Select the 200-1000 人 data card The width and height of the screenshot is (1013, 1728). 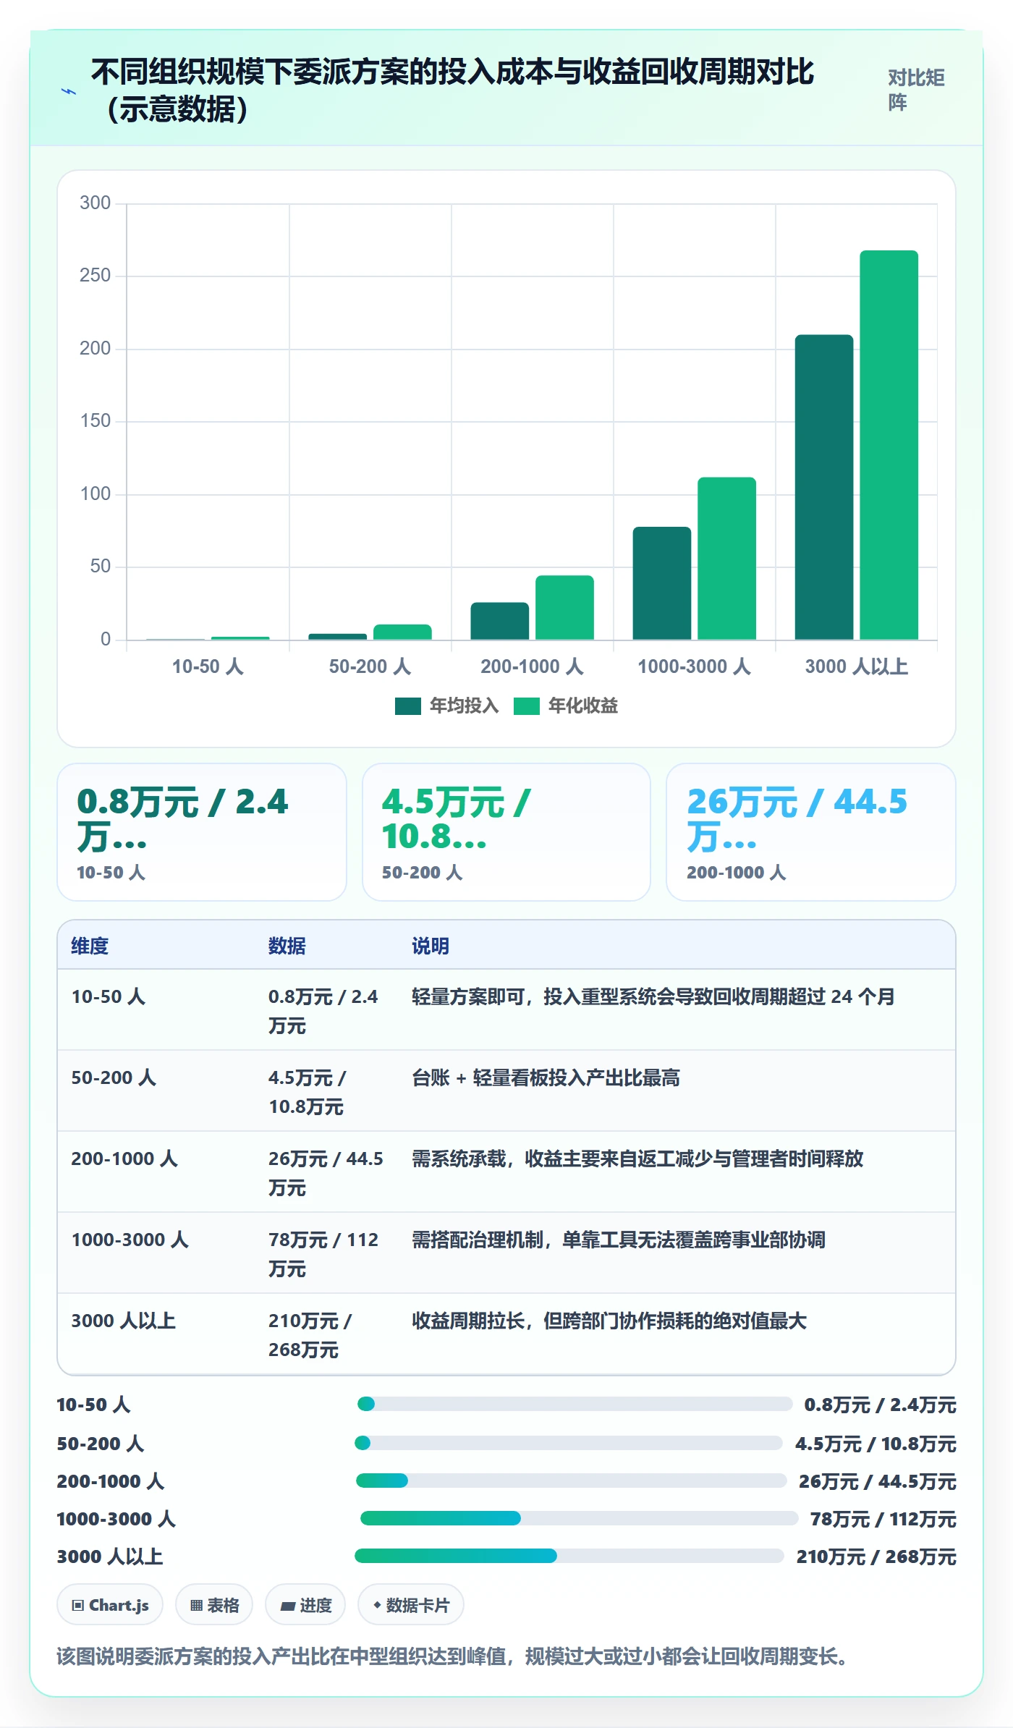point(811,832)
